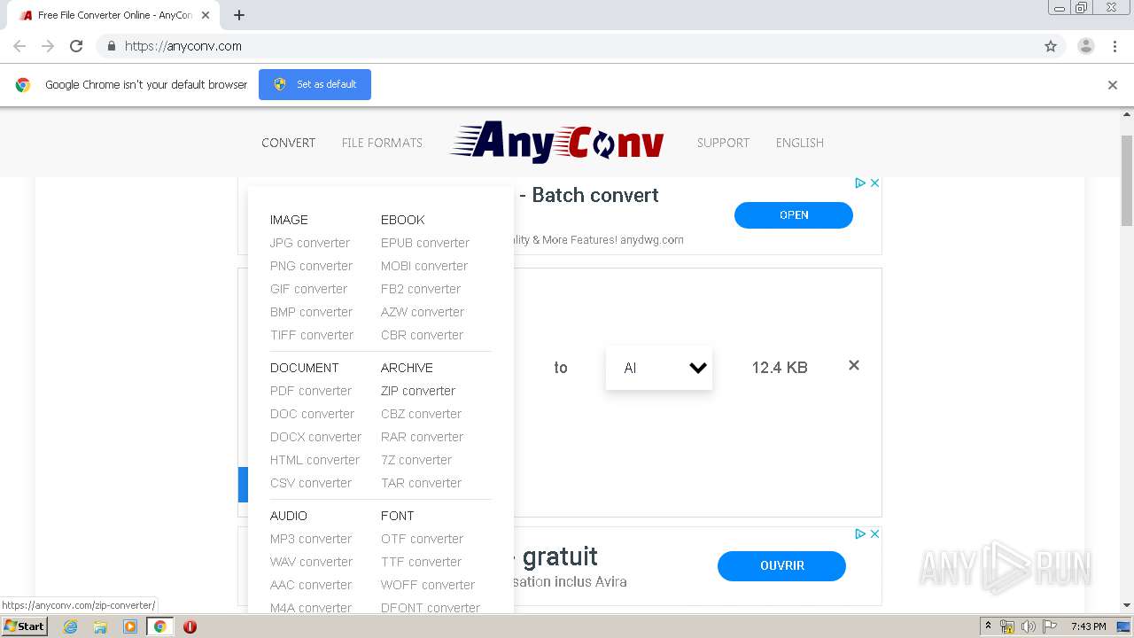Open the Windows Start menu

coord(24,626)
